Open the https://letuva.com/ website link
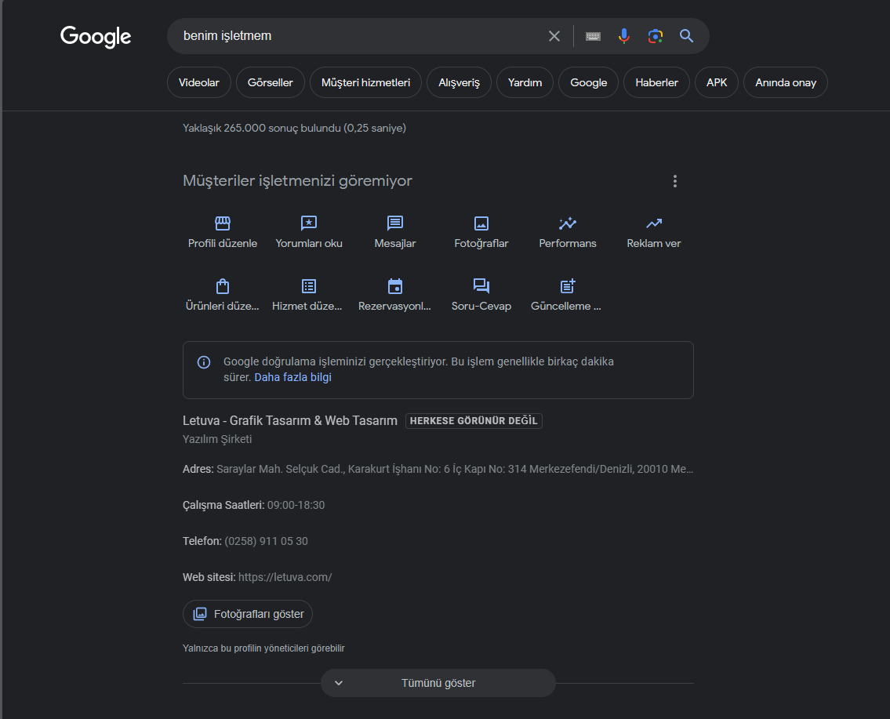890x719 pixels. point(285,577)
